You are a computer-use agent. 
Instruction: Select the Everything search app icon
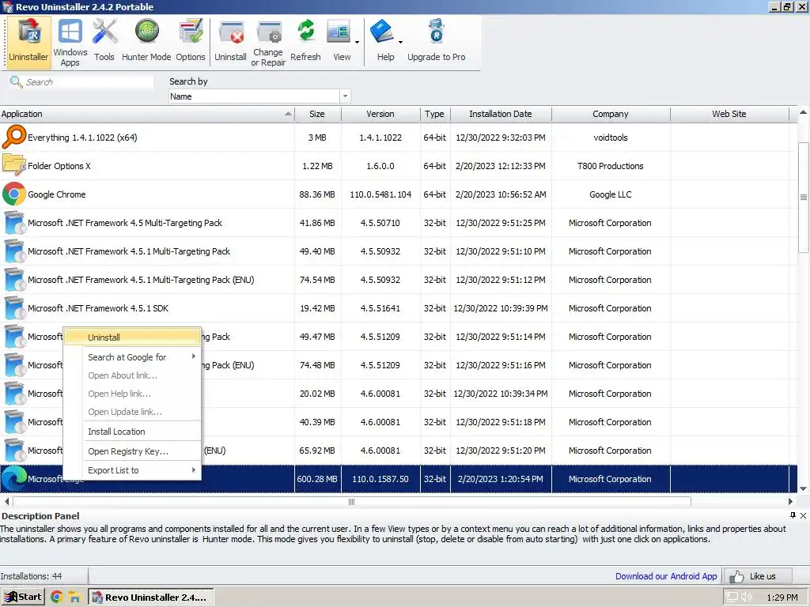(14, 138)
